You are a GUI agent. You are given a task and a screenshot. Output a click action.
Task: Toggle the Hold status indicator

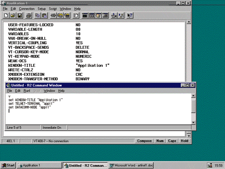click(x=184, y=141)
